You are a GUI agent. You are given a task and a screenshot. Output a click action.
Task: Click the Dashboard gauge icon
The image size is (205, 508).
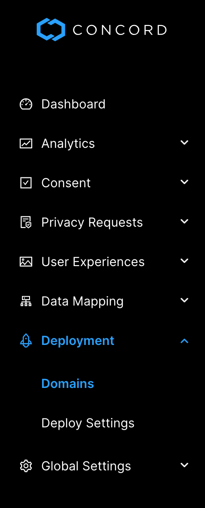point(26,104)
